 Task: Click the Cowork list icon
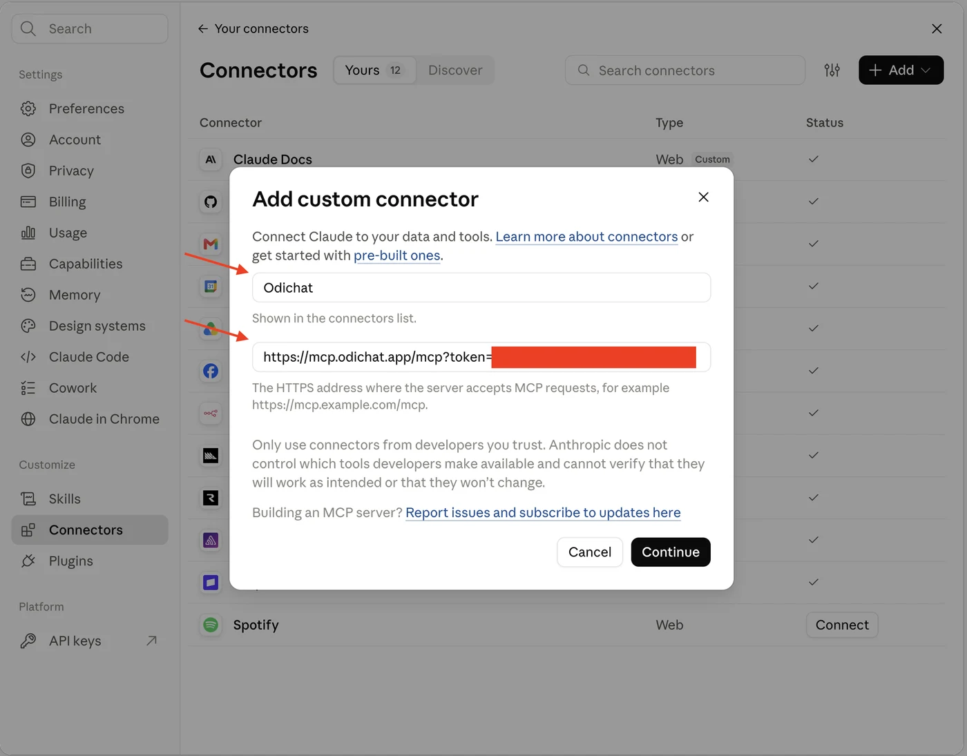click(x=28, y=388)
